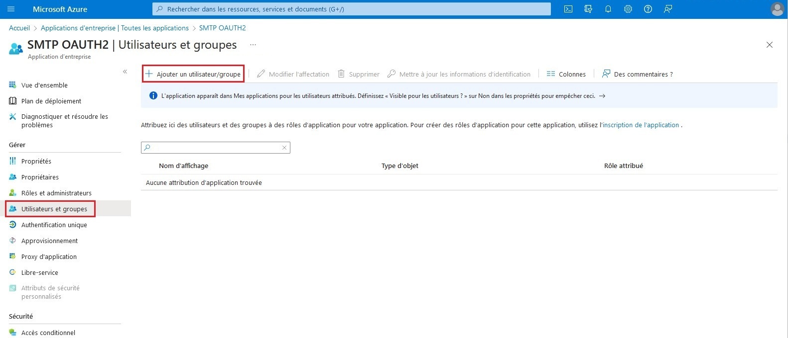This screenshot has width=788, height=338.
Task: Click the Nom d'affichage column header
Action: (183, 166)
